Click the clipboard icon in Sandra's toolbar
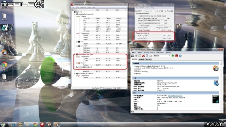 point(140,56)
